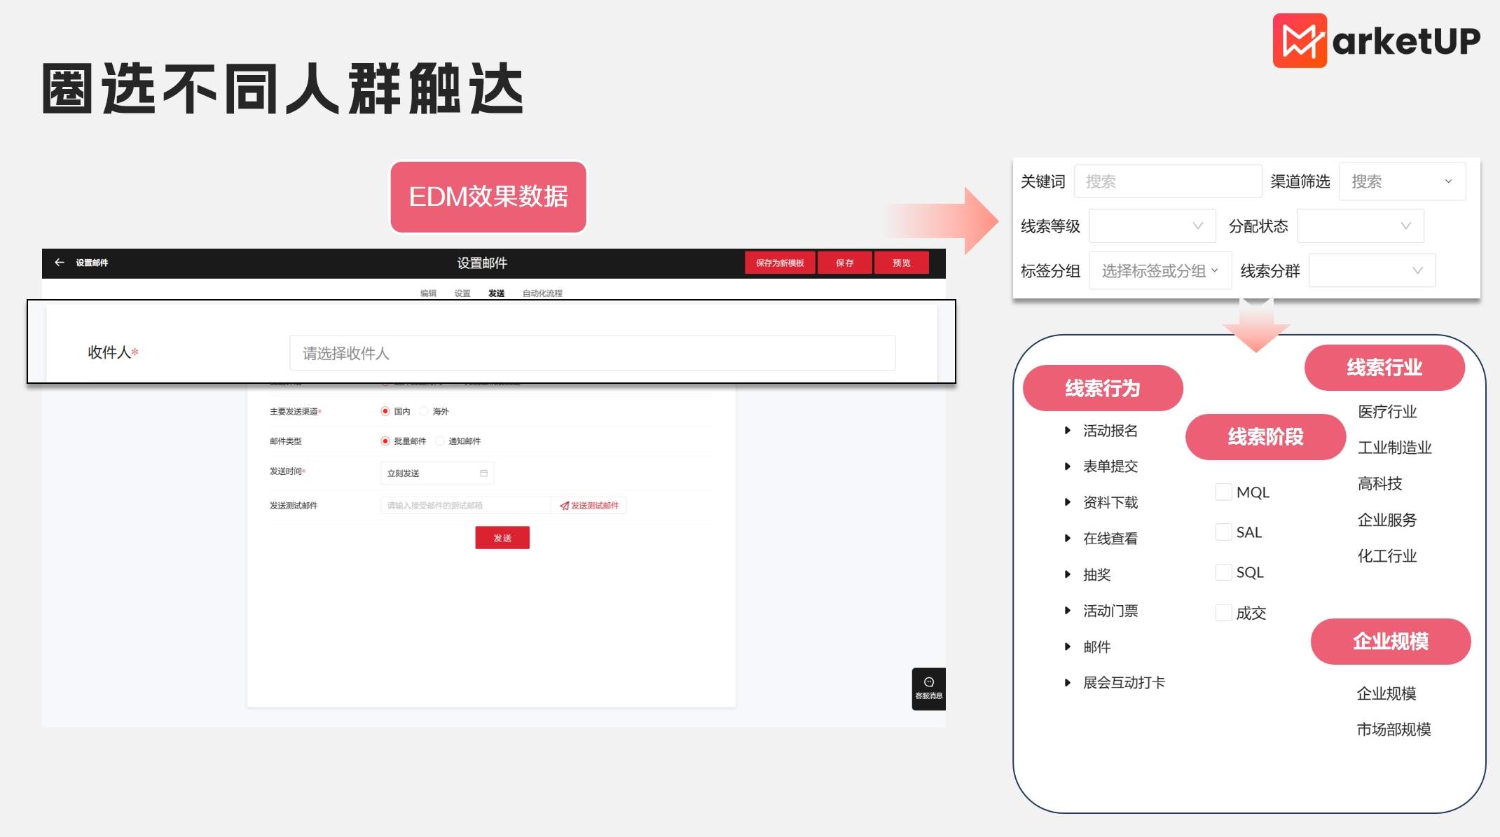Select 工业制造业 industry
The image size is (1500, 837).
[1394, 448]
